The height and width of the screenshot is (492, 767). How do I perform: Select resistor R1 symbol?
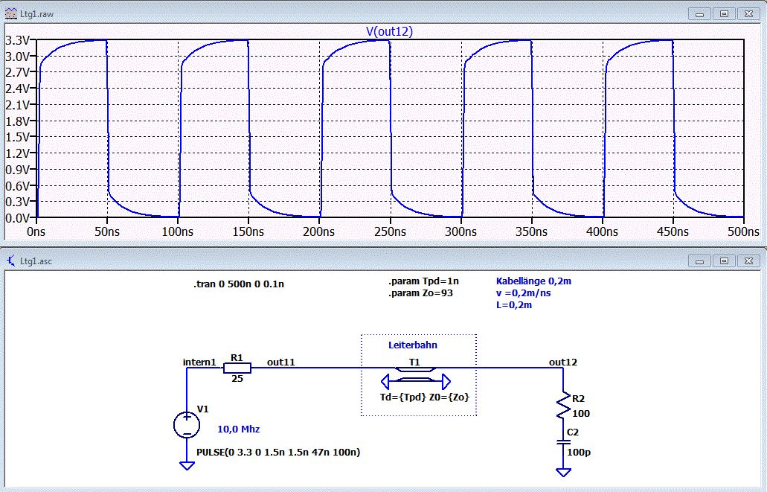[237, 368]
